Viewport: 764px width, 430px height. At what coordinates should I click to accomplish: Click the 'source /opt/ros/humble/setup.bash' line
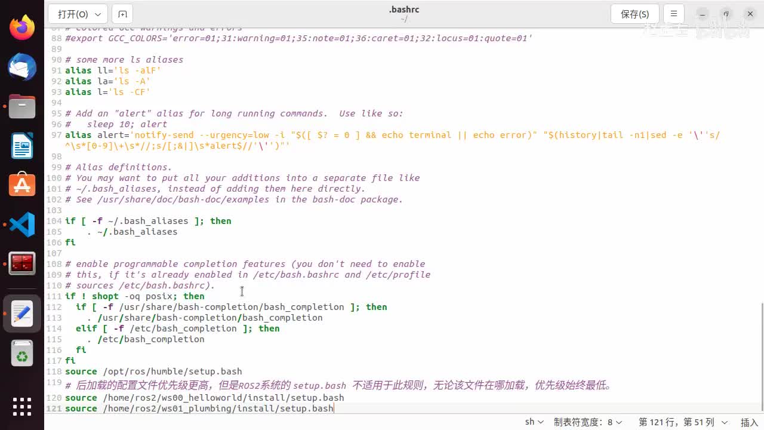pyautogui.click(x=153, y=371)
